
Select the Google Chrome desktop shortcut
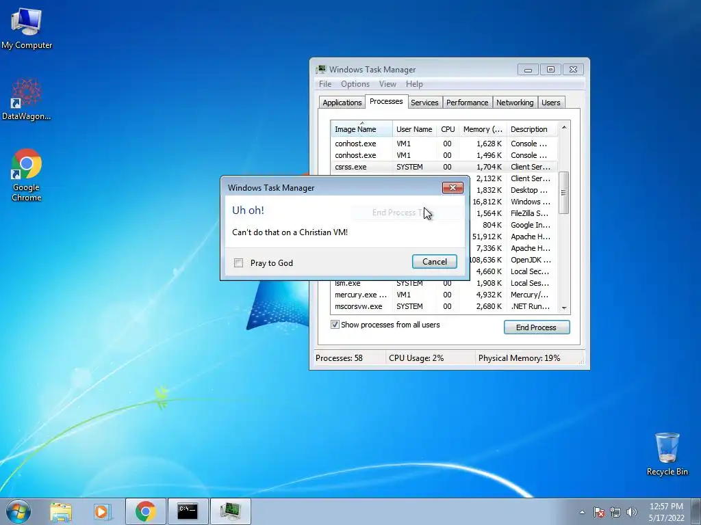[27, 175]
